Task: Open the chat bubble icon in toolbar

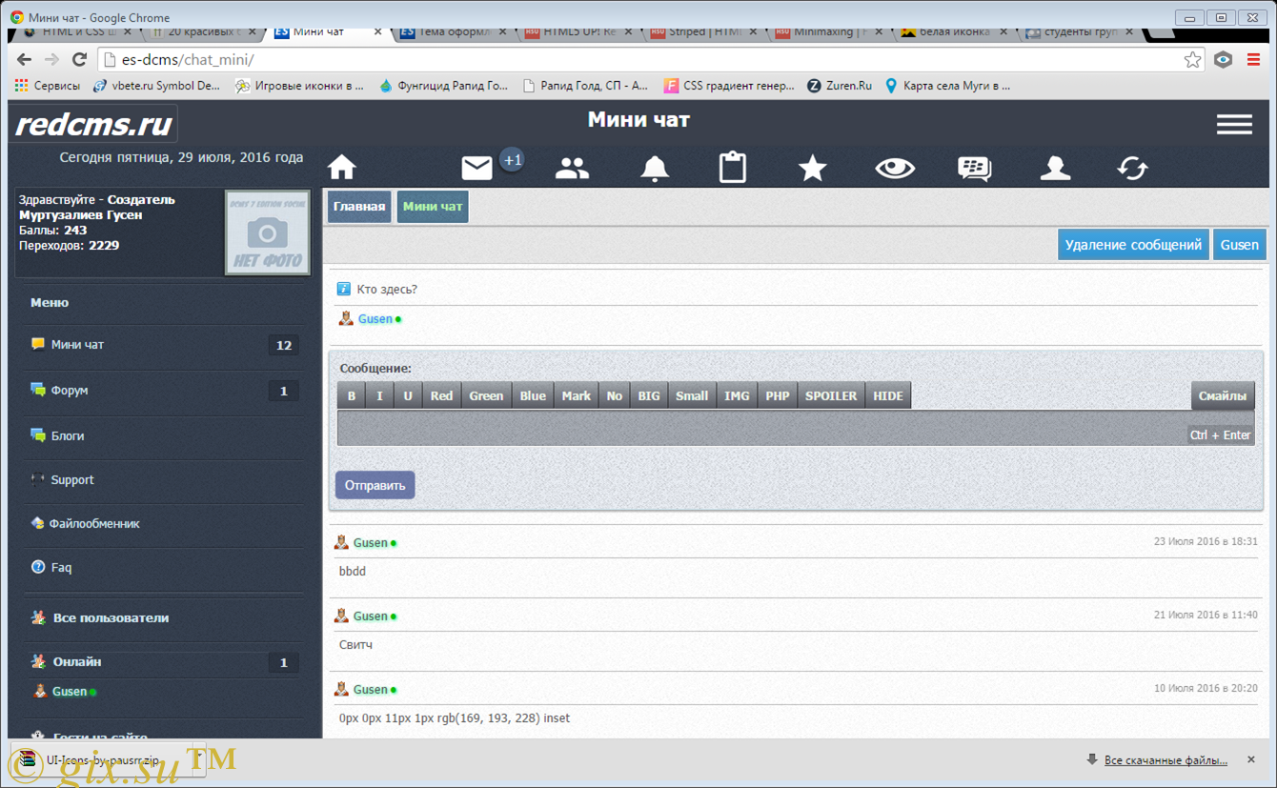Action: pyautogui.click(x=974, y=169)
